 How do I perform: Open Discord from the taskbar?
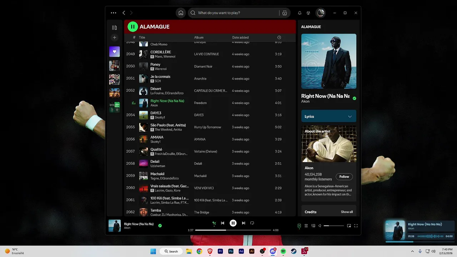(273, 251)
